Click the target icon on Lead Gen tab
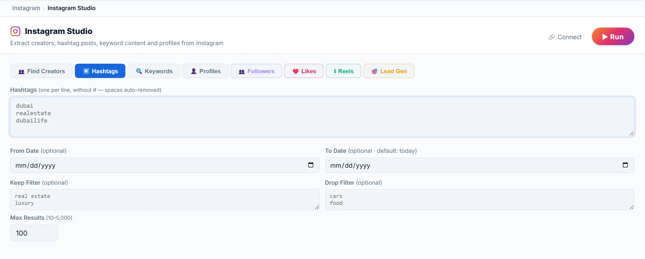Viewport: 645px width, 259px height. 375,71
